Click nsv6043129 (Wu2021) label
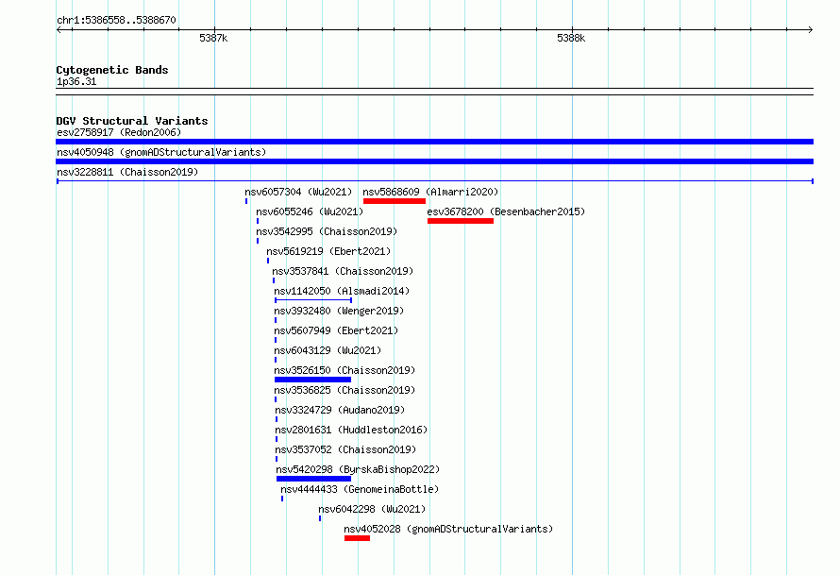840x575 pixels. tap(328, 350)
